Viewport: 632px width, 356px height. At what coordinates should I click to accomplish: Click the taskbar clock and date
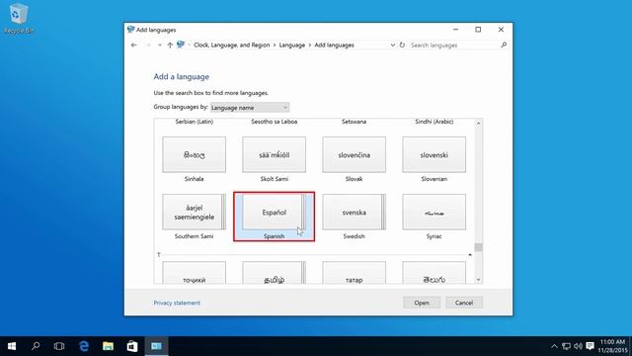(612, 346)
